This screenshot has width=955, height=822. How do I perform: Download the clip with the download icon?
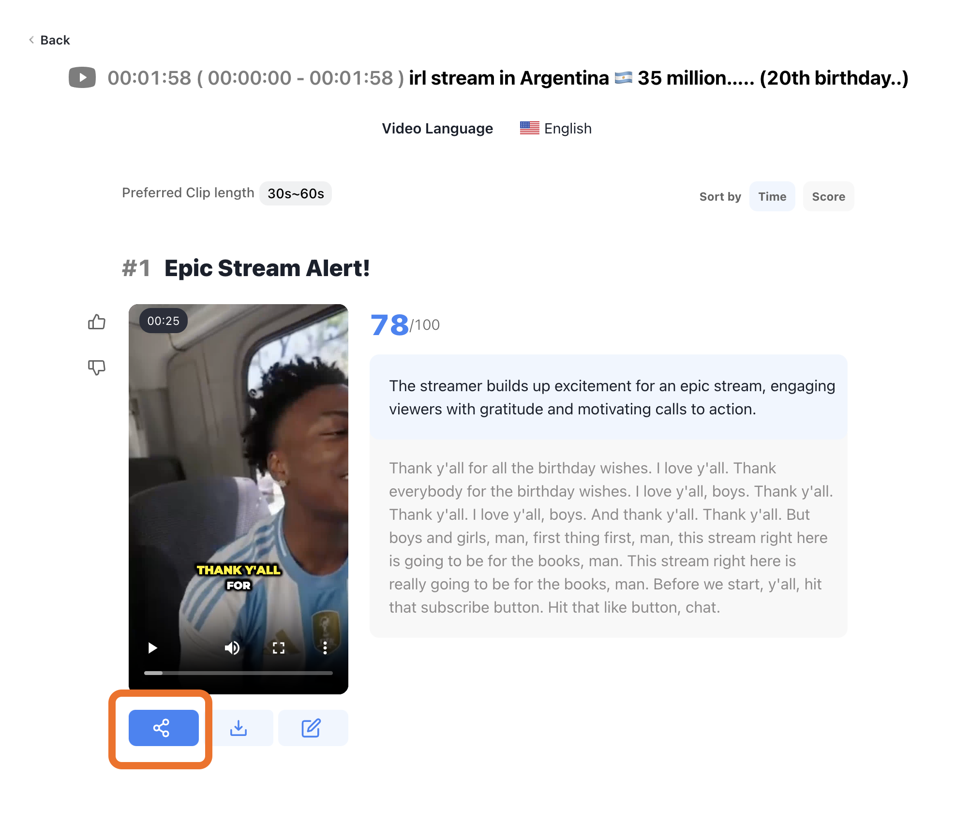(239, 728)
